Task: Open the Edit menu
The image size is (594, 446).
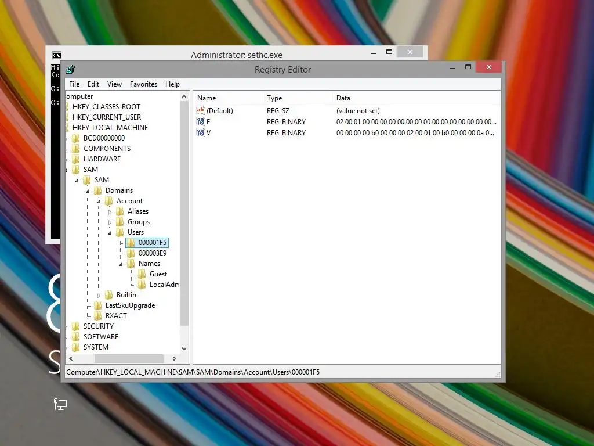Action: pyautogui.click(x=93, y=84)
